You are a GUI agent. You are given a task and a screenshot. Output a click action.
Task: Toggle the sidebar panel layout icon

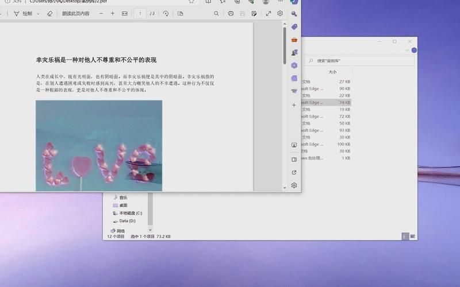pyautogui.click(x=294, y=160)
